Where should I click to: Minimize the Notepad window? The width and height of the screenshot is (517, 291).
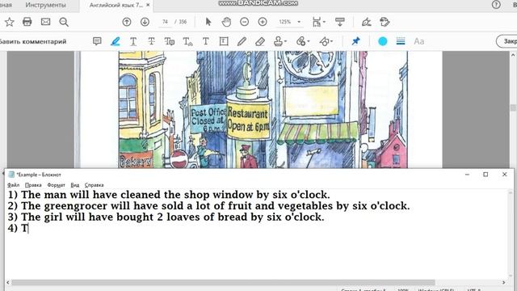tap(467, 175)
